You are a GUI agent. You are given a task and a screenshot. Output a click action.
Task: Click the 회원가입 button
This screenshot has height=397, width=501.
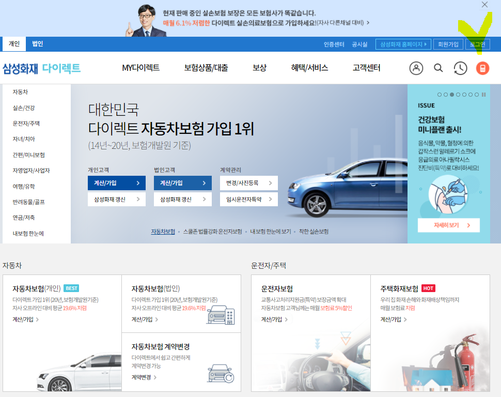[x=448, y=44]
